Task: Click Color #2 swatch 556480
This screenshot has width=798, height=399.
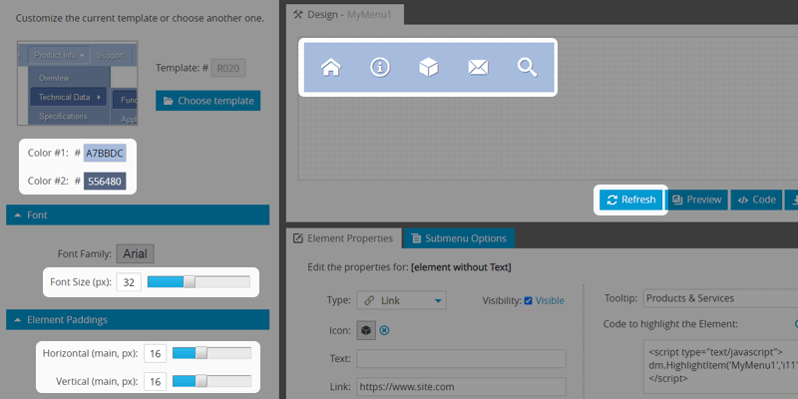Action: (x=105, y=182)
